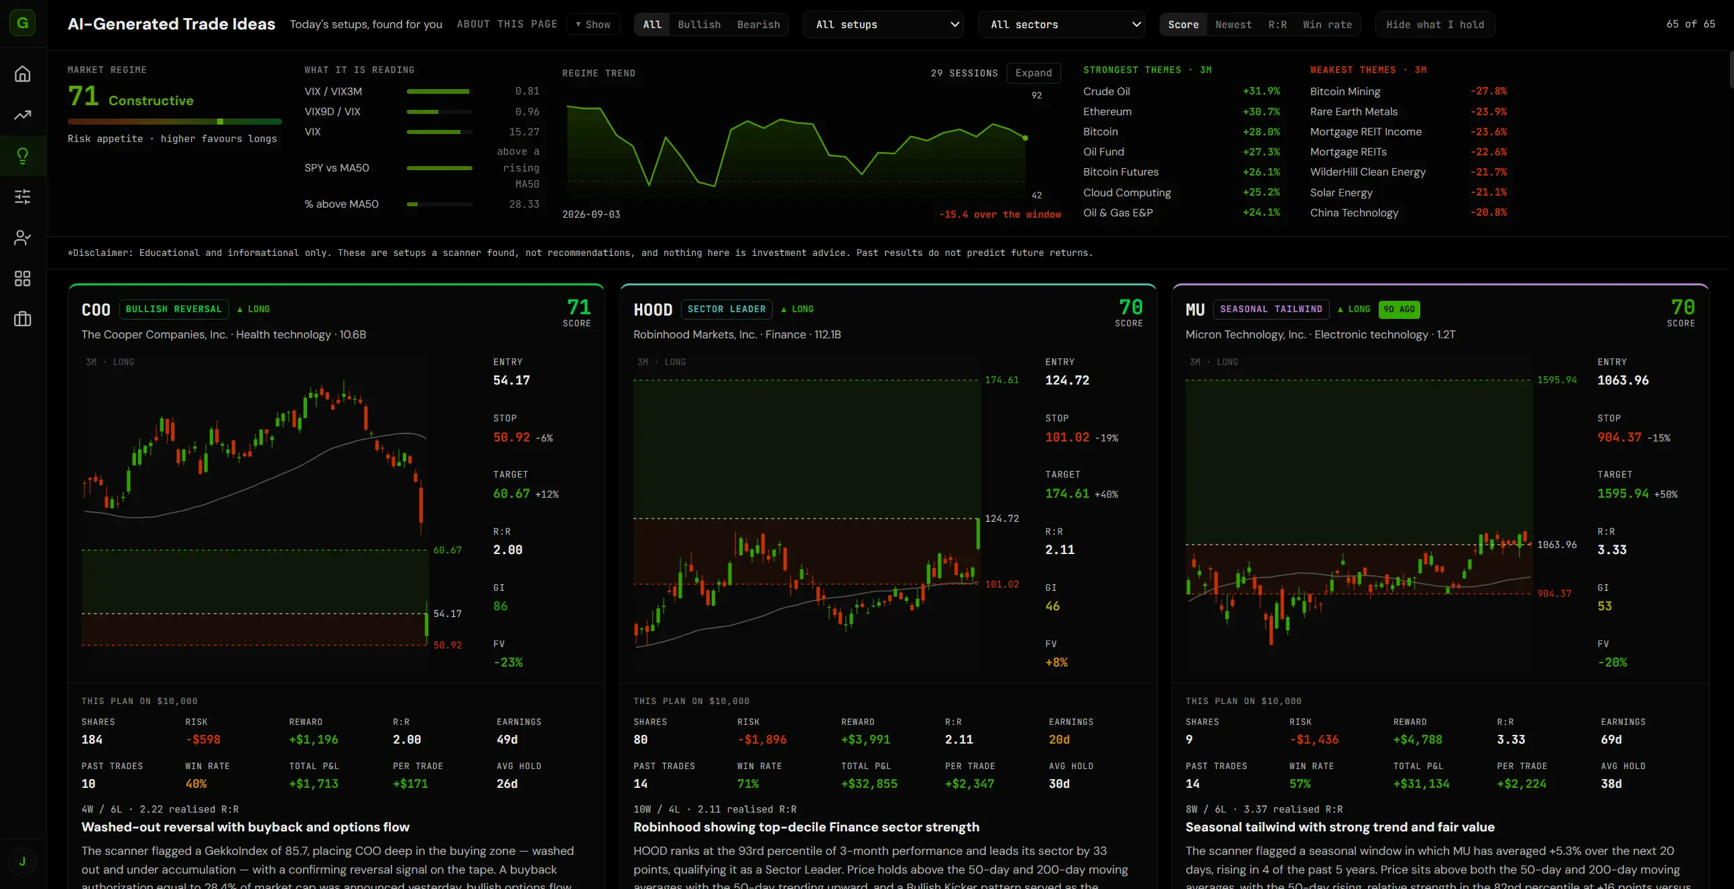This screenshot has width=1734, height=889.
Task: Select the All filter tab
Action: pyautogui.click(x=652, y=24)
